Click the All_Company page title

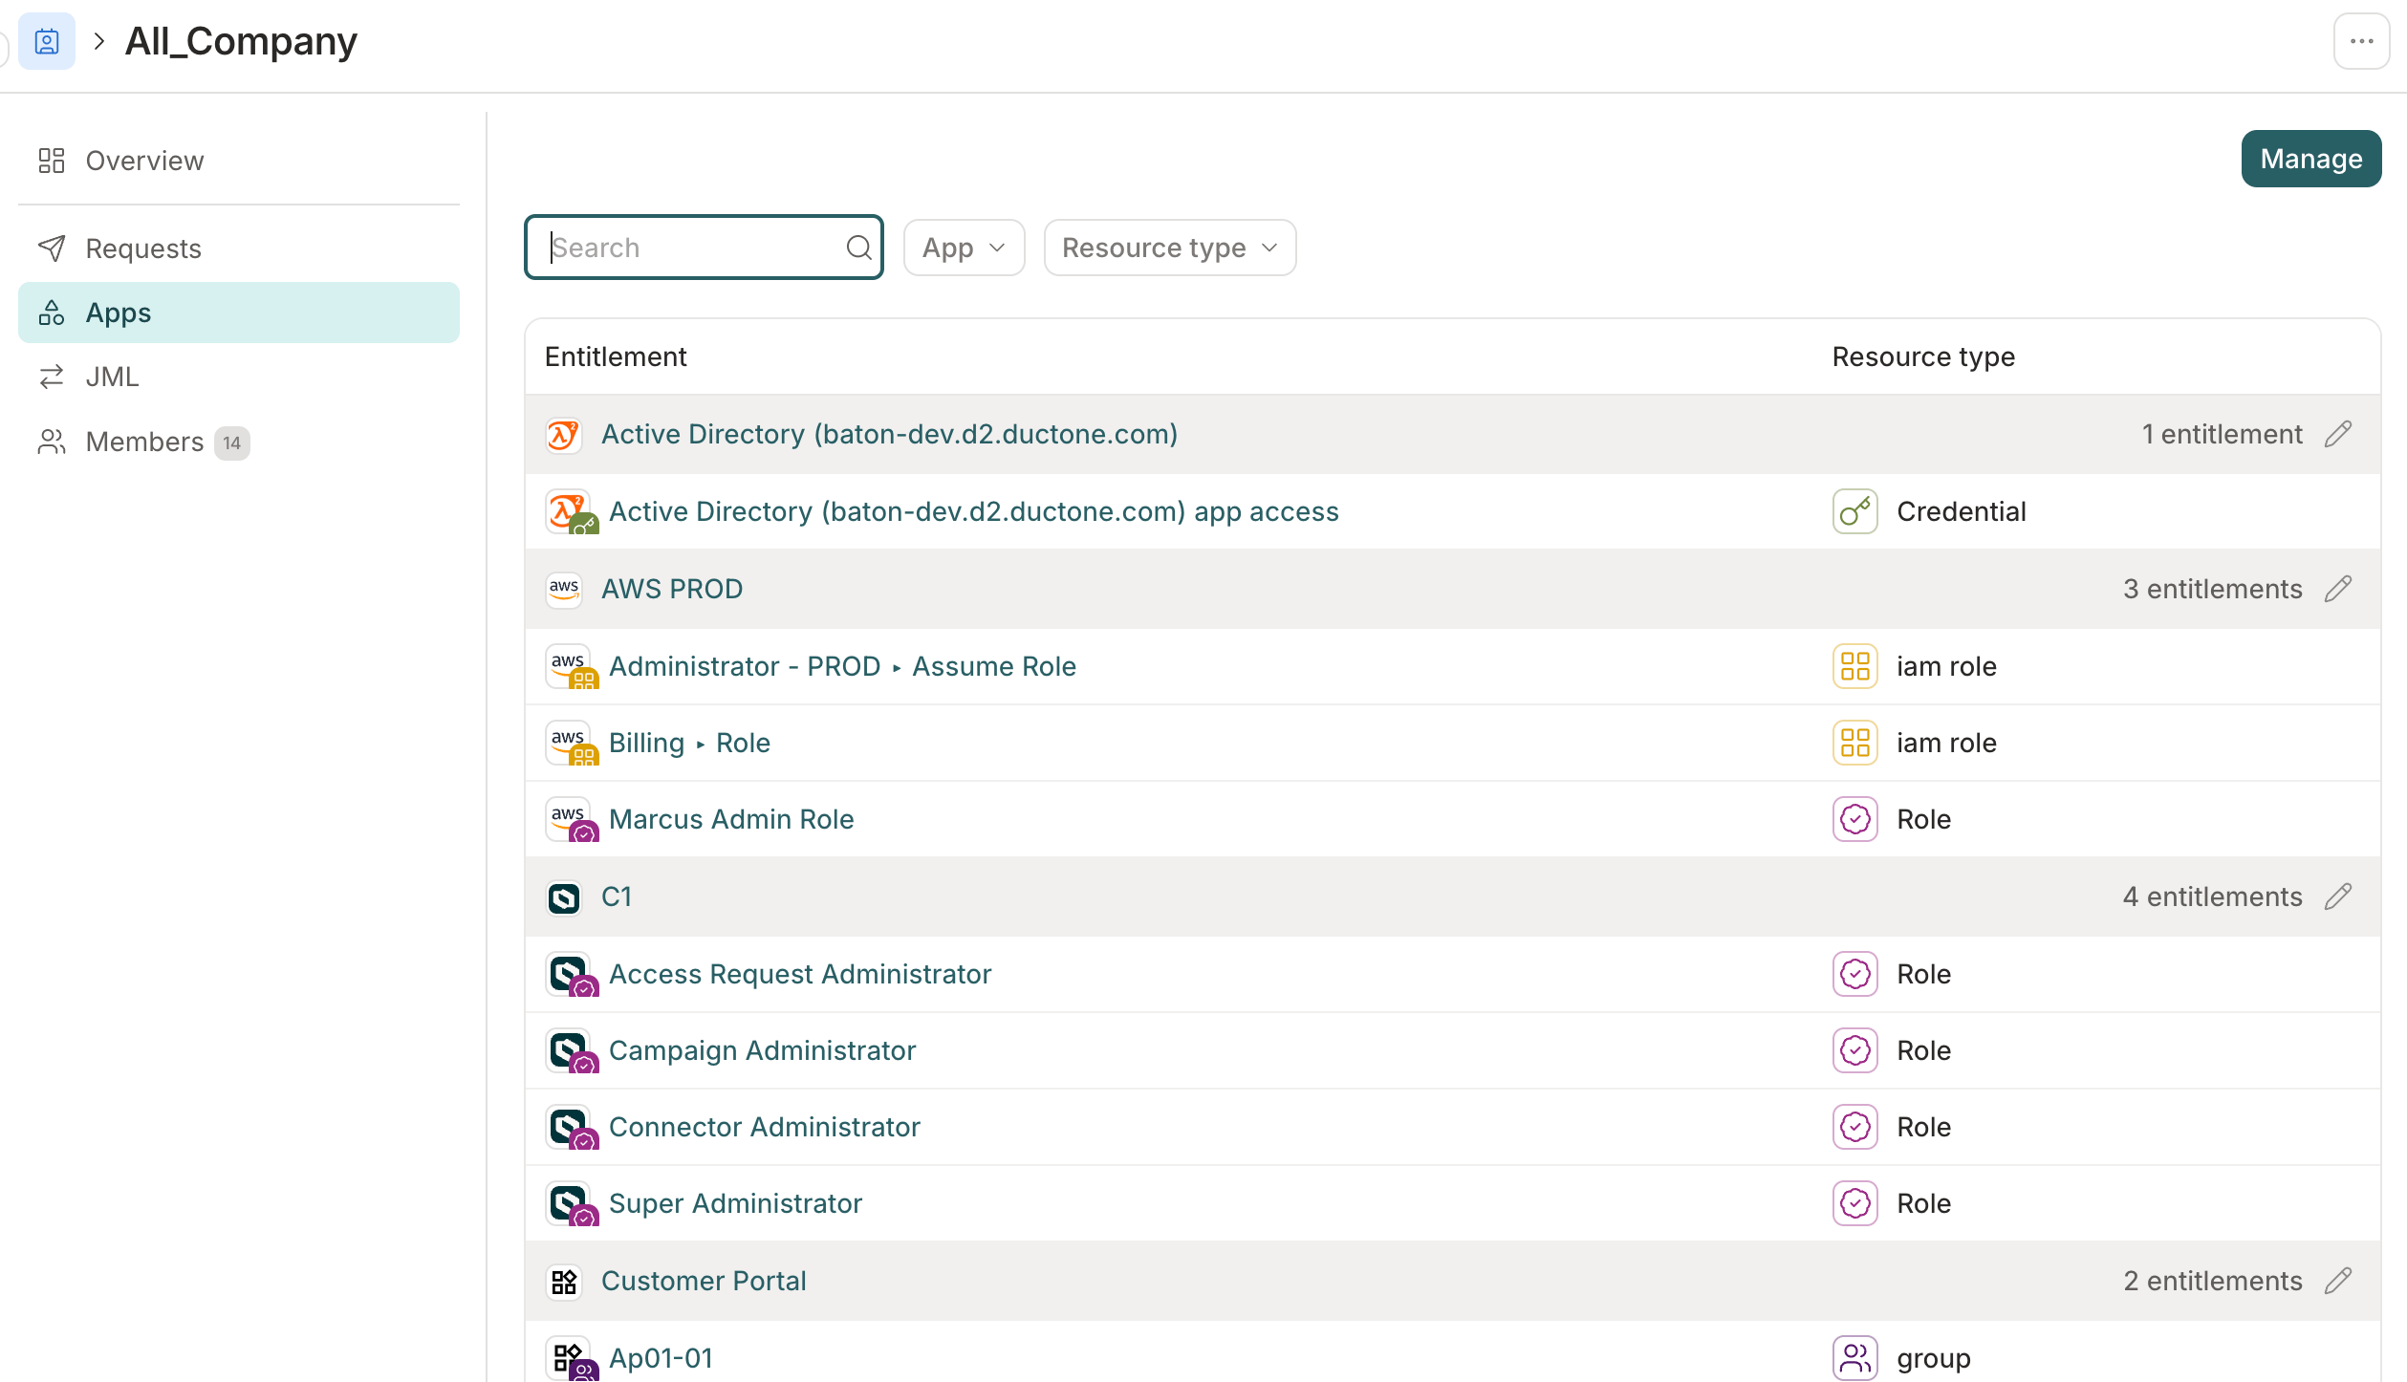point(241,41)
